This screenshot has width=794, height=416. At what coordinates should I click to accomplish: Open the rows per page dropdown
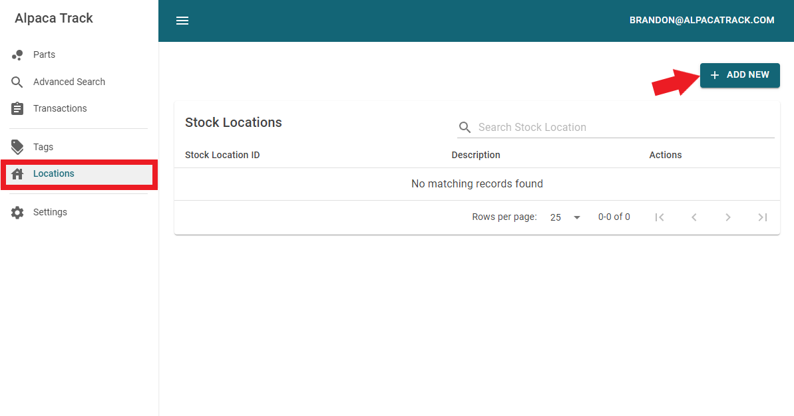point(565,217)
